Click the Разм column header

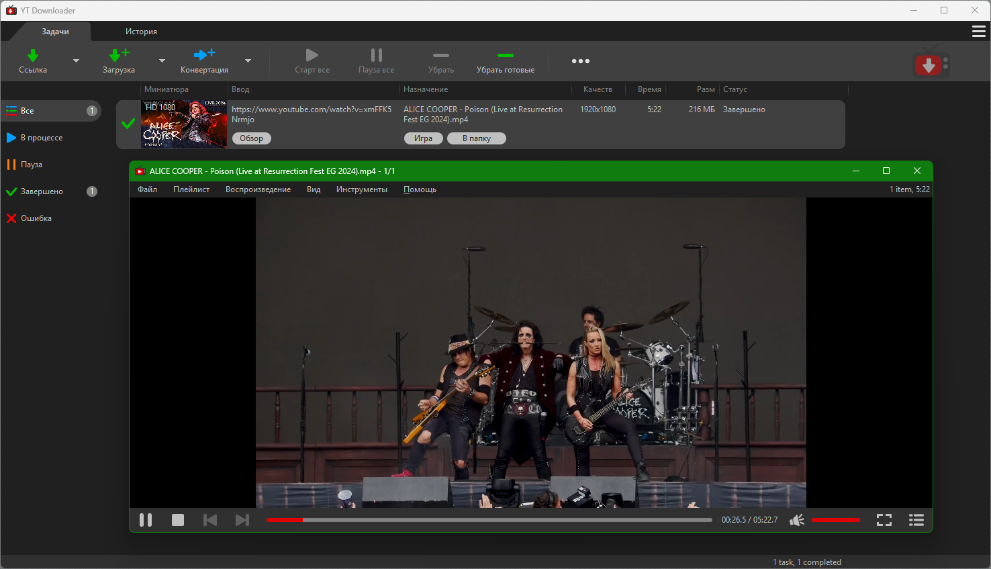point(706,89)
